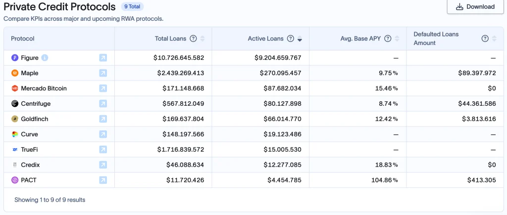Click Avg. Base APY help icon

click(388, 39)
